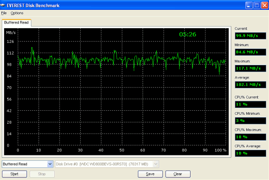Image resolution: width=269 pixels, height=180 pixels.
Task: Clear the benchmark graph
Action: 178,174
